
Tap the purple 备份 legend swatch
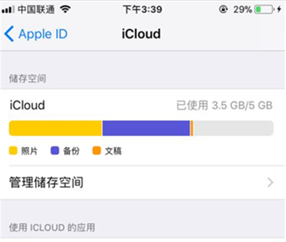(x=55, y=151)
